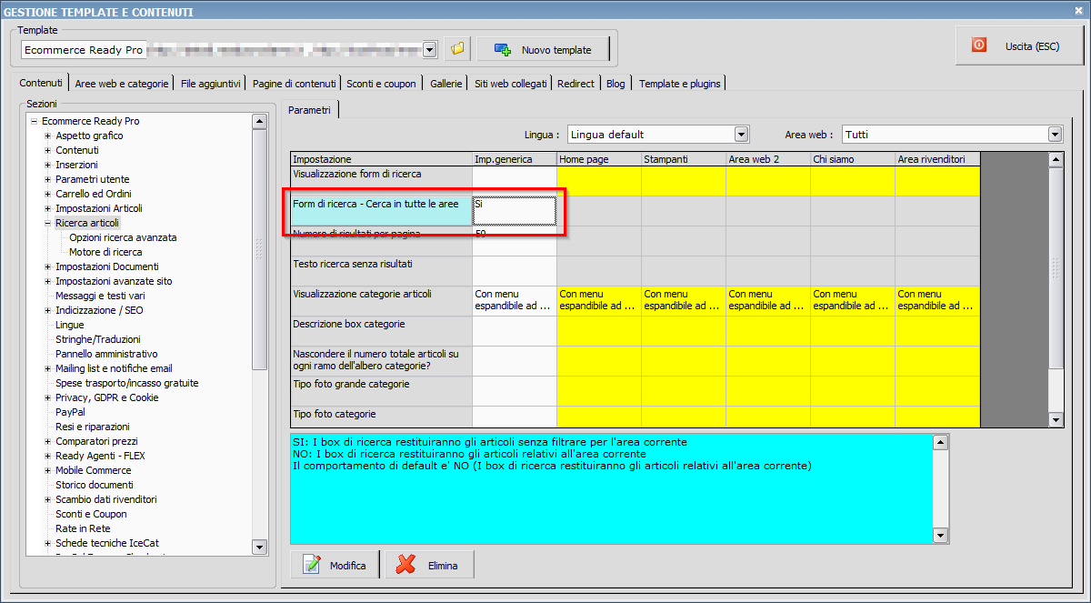The image size is (1091, 603).
Task: Click the Si value cell in Imp.generica
Action: point(514,211)
